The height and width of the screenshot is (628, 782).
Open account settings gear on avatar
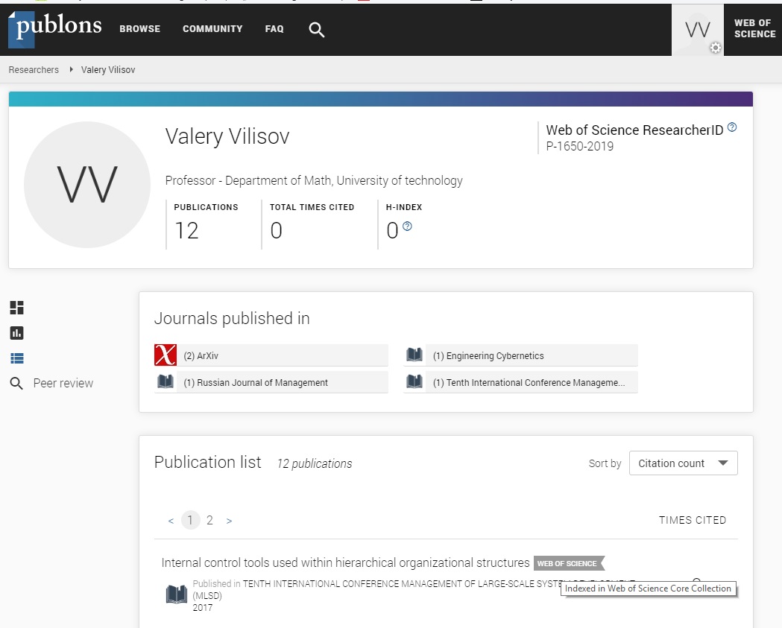tap(715, 48)
